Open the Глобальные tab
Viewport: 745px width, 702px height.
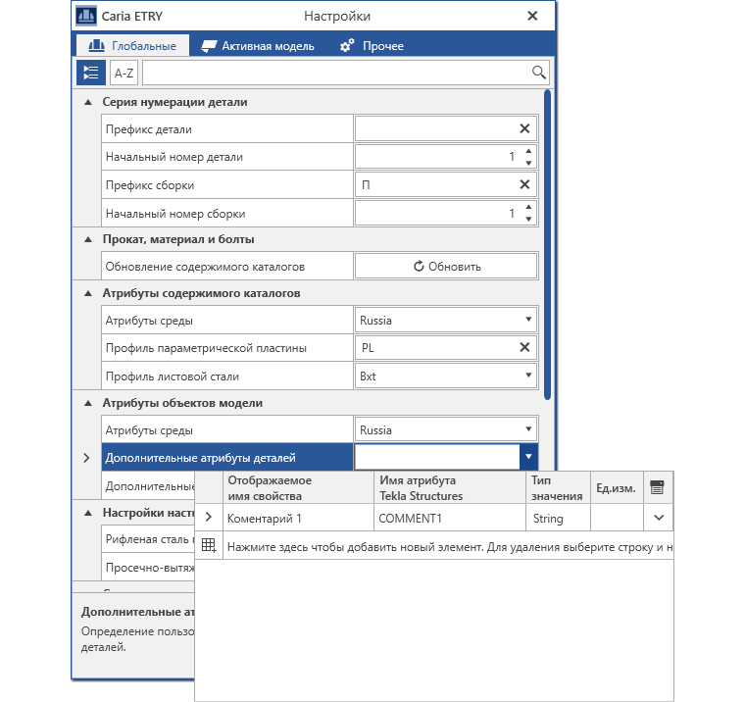132,46
